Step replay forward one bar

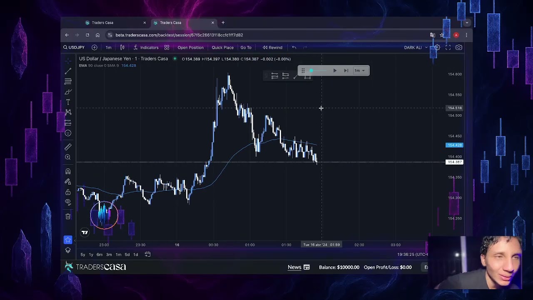[x=346, y=70]
